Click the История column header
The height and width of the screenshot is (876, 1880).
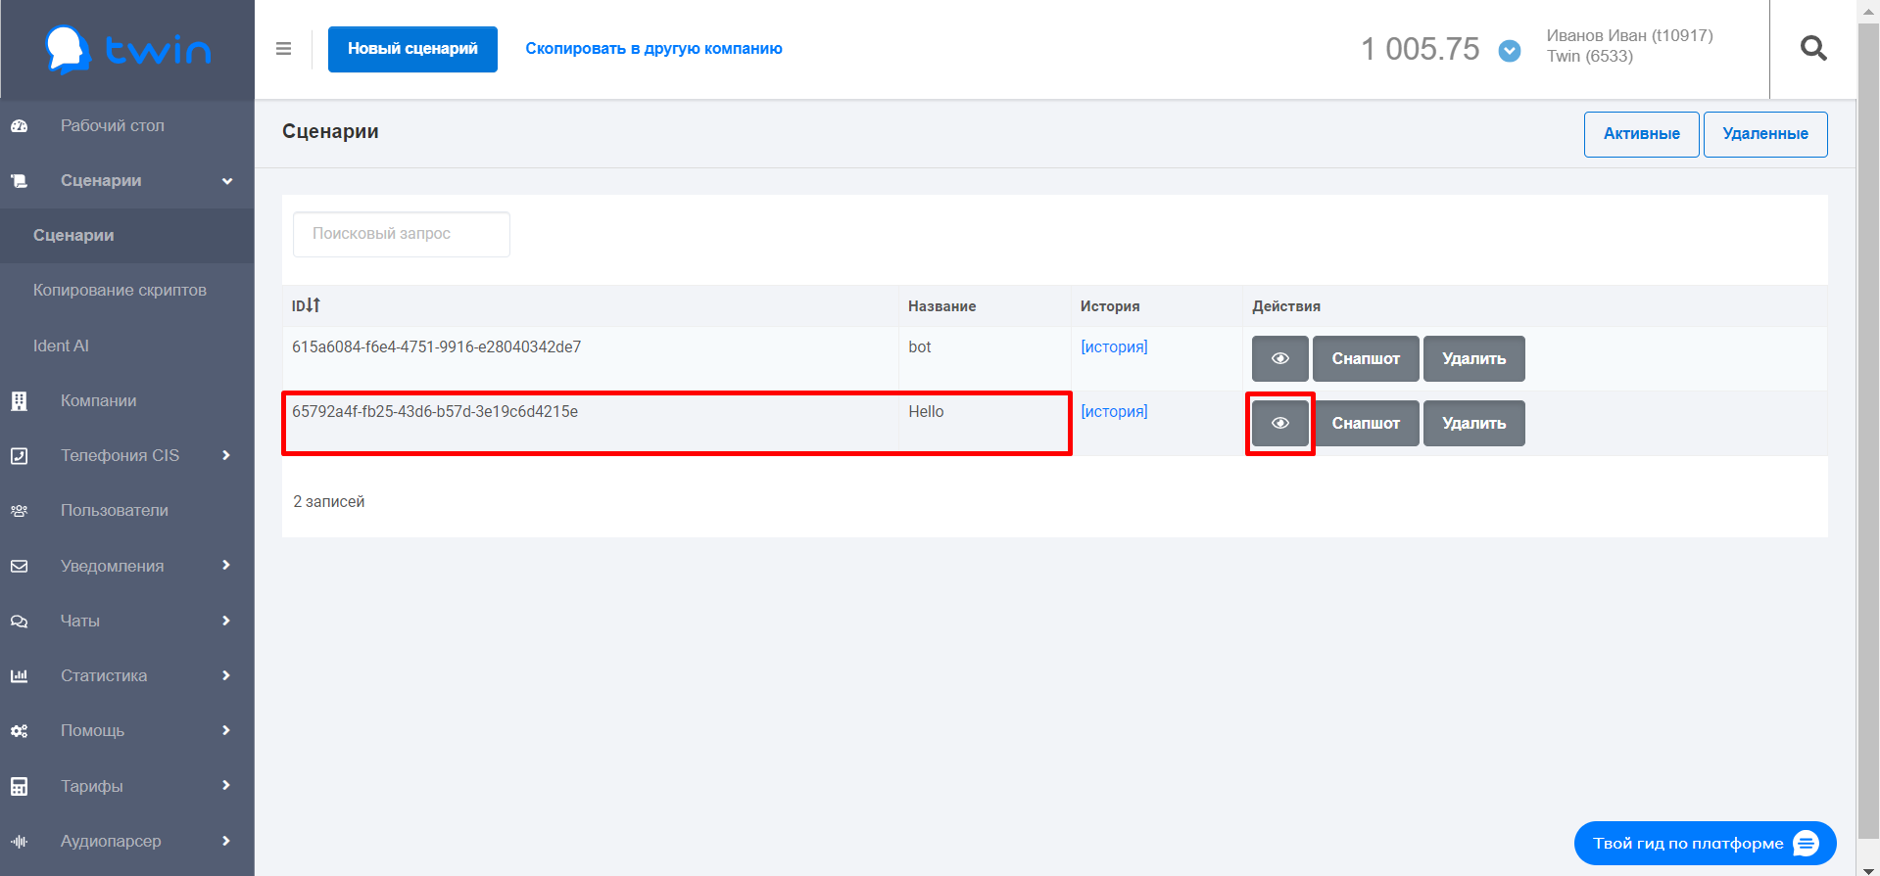pos(1110,306)
